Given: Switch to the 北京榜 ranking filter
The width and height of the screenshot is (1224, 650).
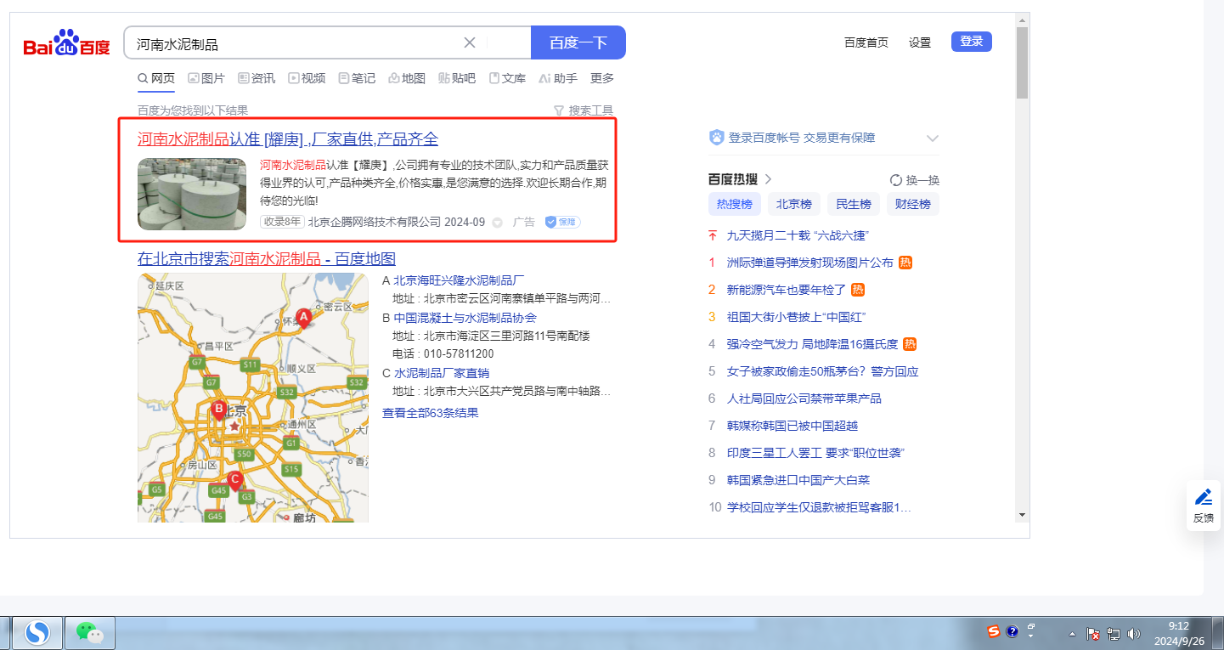Looking at the screenshot, I should click(794, 204).
